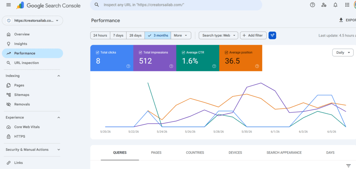Switch to the Countries tab
356x169 pixels.
pyautogui.click(x=195, y=153)
